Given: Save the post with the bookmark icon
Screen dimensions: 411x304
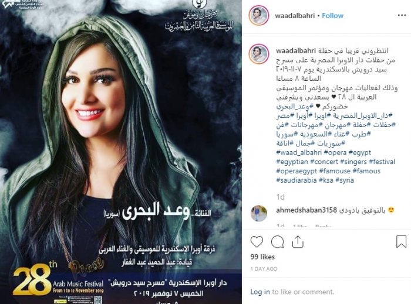Looking at the screenshot, I should click(401, 241).
